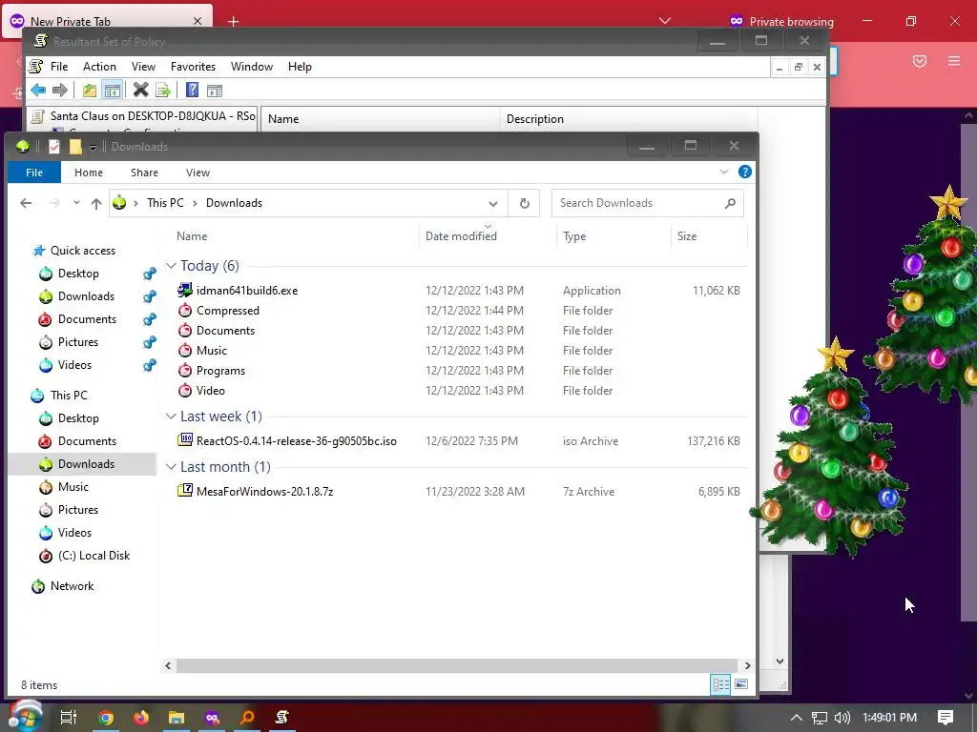Click the right arrow of Explorer horizontal scrollbar
This screenshot has width=977, height=732.
tap(747, 665)
